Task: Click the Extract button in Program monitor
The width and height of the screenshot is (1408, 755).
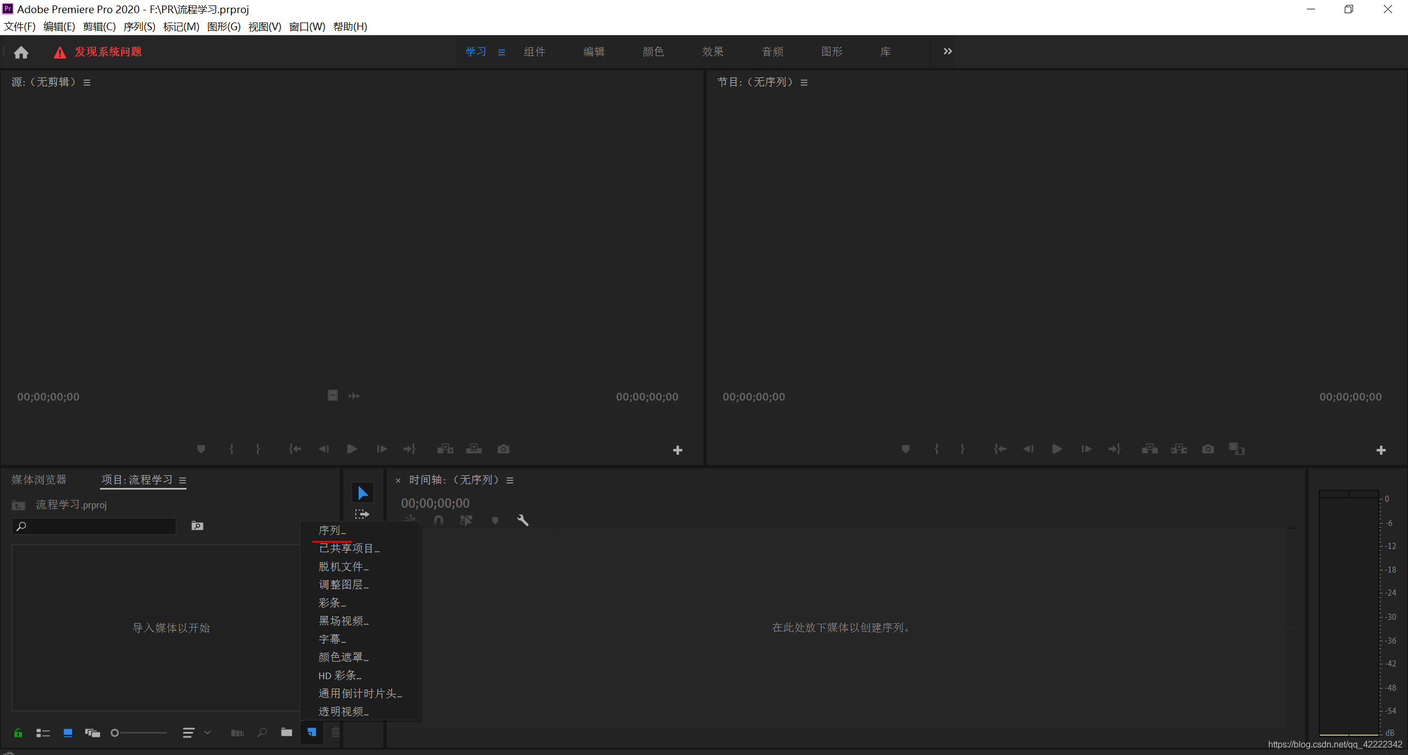Action: (1179, 449)
